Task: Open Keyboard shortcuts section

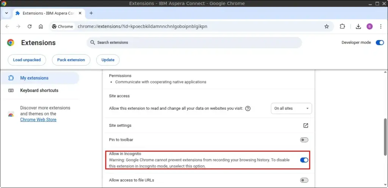Action: (39, 90)
